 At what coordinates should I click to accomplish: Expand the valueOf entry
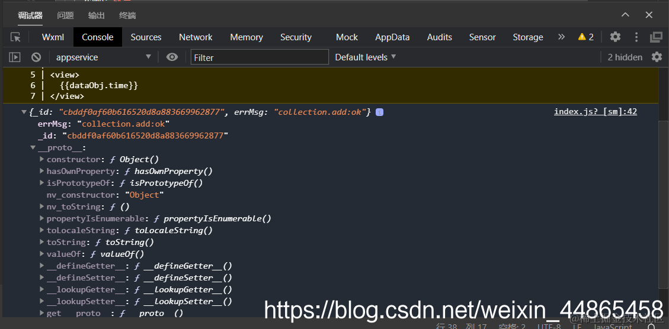tap(42, 254)
